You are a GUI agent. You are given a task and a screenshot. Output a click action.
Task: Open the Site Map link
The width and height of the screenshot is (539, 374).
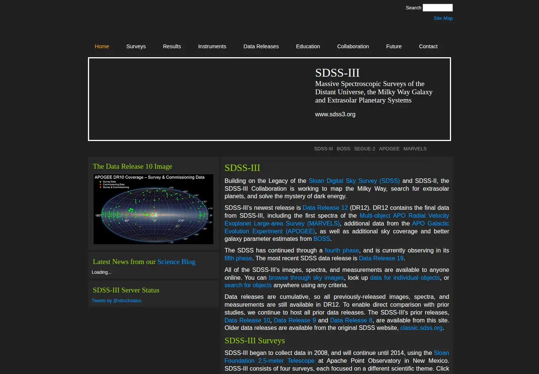pyautogui.click(x=443, y=18)
